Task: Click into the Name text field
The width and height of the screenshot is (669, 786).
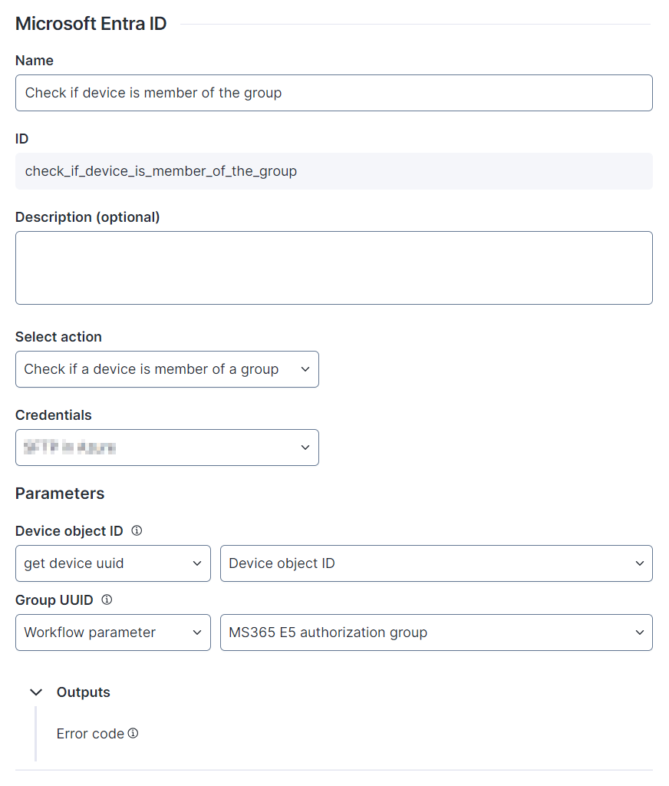Action: click(x=334, y=93)
